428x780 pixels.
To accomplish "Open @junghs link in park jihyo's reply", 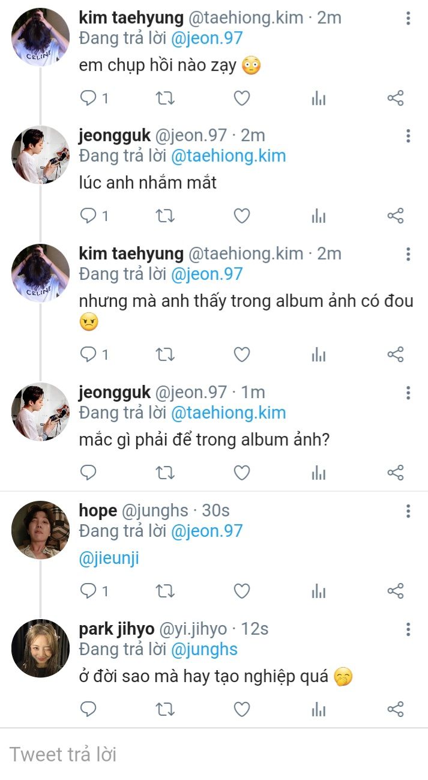I will pos(204,649).
